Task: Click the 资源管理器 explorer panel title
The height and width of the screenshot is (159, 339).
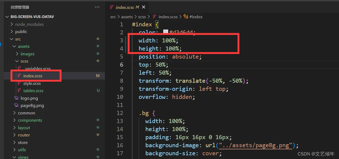Action: 20,7
